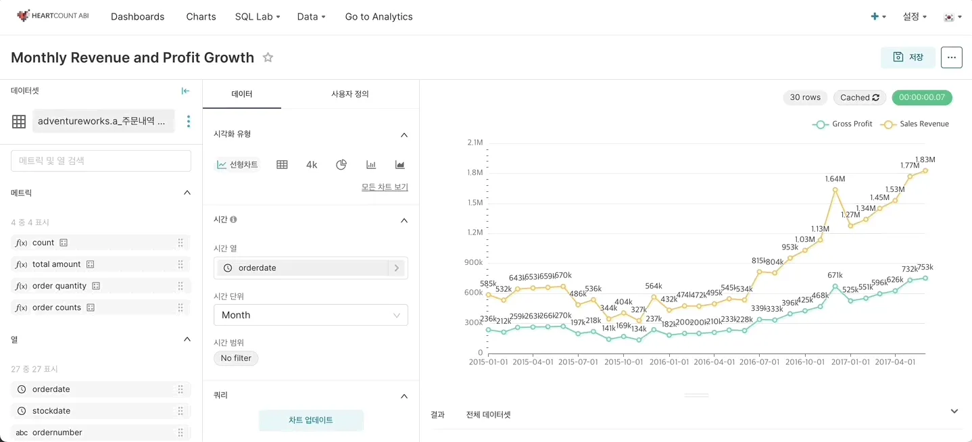This screenshot has height=442, width=972.
Task: Click the 차트 업데이트 button
Action: tap(311, 420)
